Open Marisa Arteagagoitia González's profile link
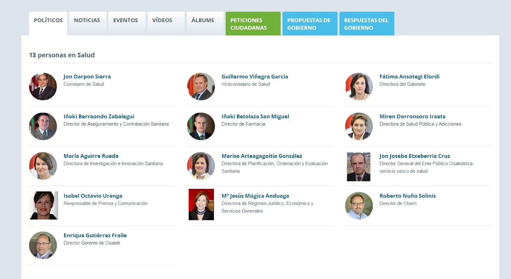511x279 pixels. click(x=262, y=156)
